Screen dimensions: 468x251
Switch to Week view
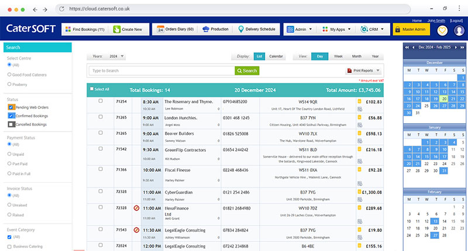(338, 56)
